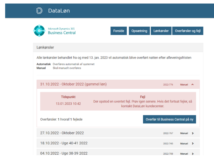Click the DataLøn logo icon
The height and width of the screenshot is (162, 214).
(x=39, y=11)
